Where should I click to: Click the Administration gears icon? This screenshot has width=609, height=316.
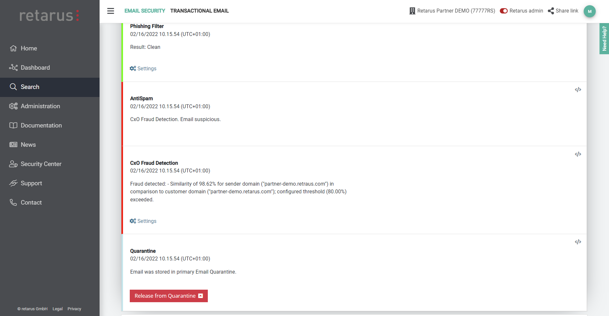(13, 106)
